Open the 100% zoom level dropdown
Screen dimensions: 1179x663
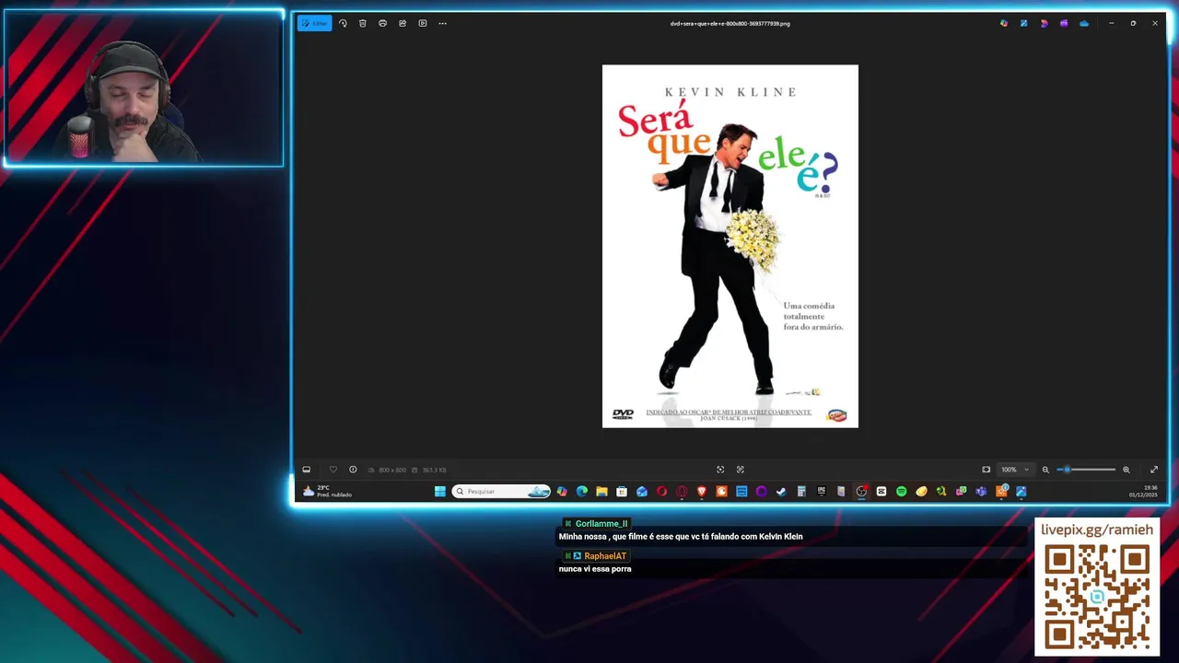(1015, 470)
